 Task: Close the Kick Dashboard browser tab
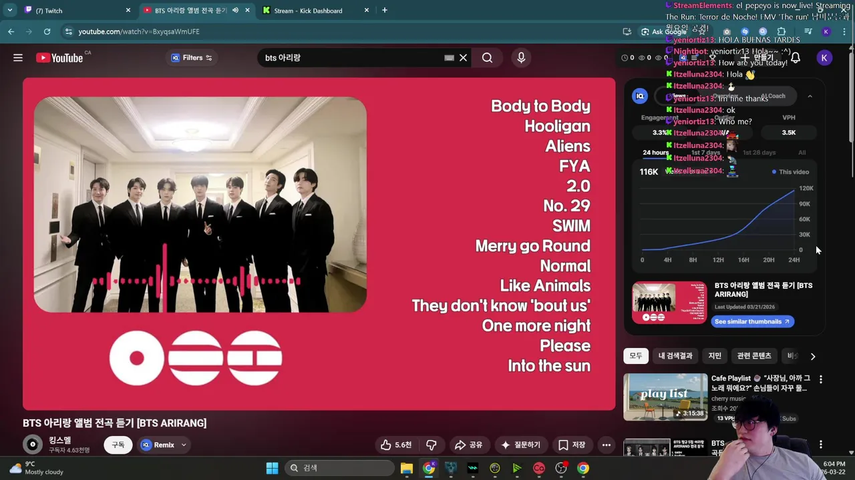pos(367,10)
